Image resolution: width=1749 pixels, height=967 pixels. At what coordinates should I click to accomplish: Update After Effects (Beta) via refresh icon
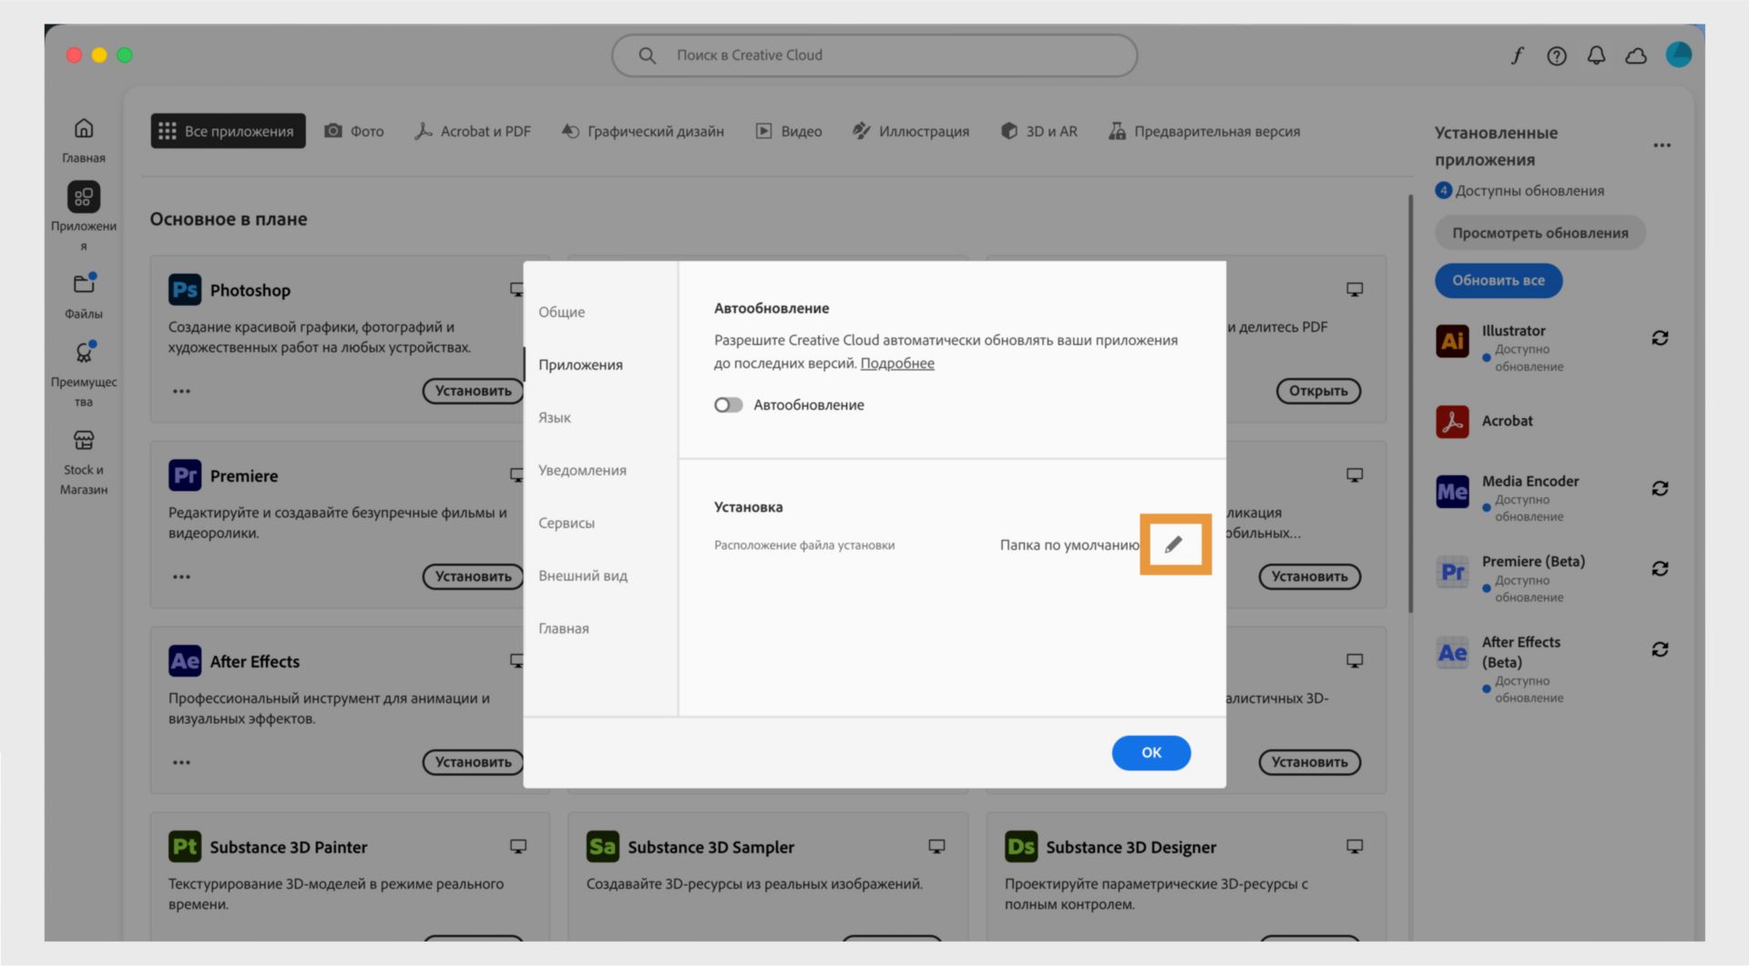pos(1660,649)
